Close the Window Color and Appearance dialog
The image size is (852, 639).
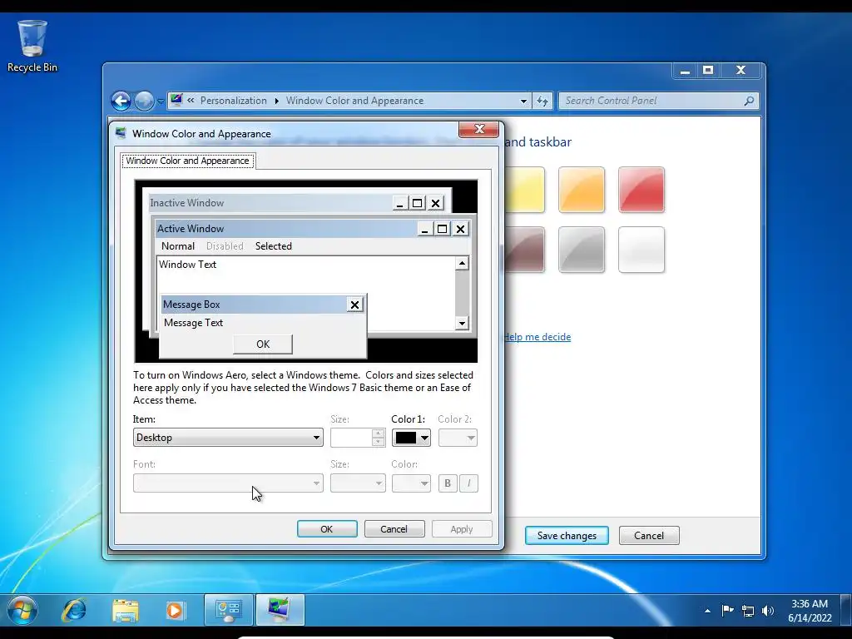(478, 129)
